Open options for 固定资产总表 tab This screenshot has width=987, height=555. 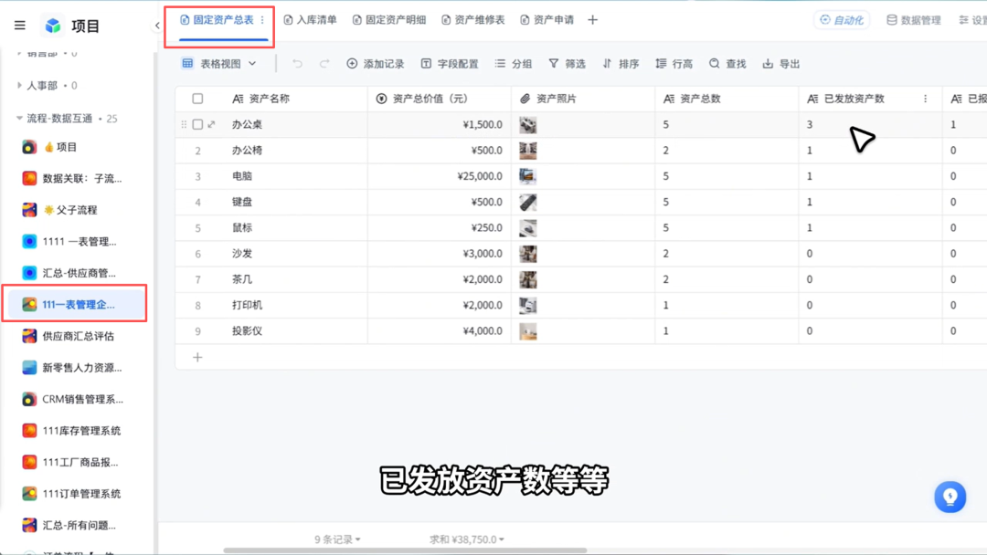click(x=262, y=20)
